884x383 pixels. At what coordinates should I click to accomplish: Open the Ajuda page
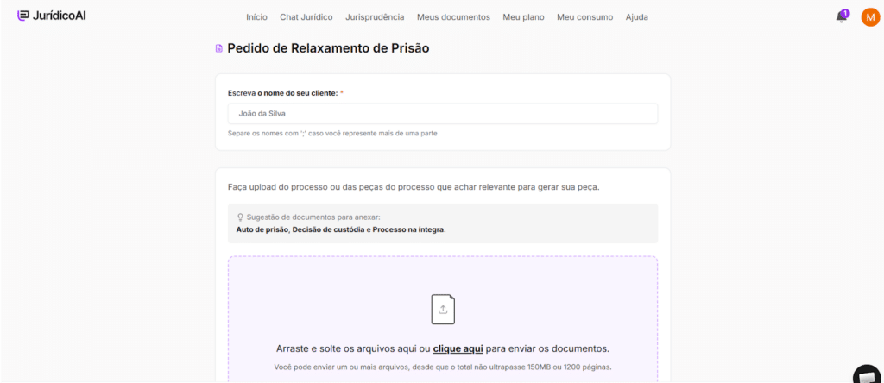click(636, 17)
